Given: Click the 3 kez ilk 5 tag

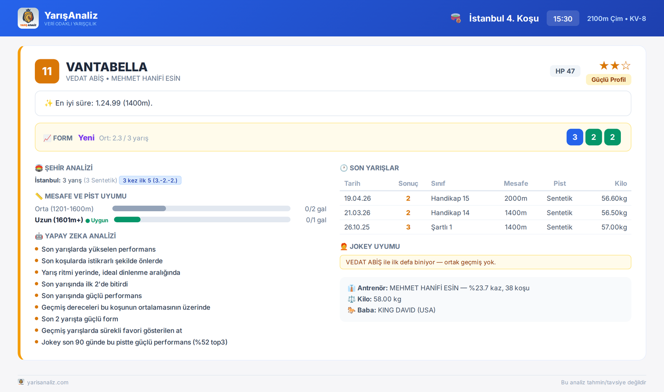Looking at the screenshot, I should (x=150, y=180).
